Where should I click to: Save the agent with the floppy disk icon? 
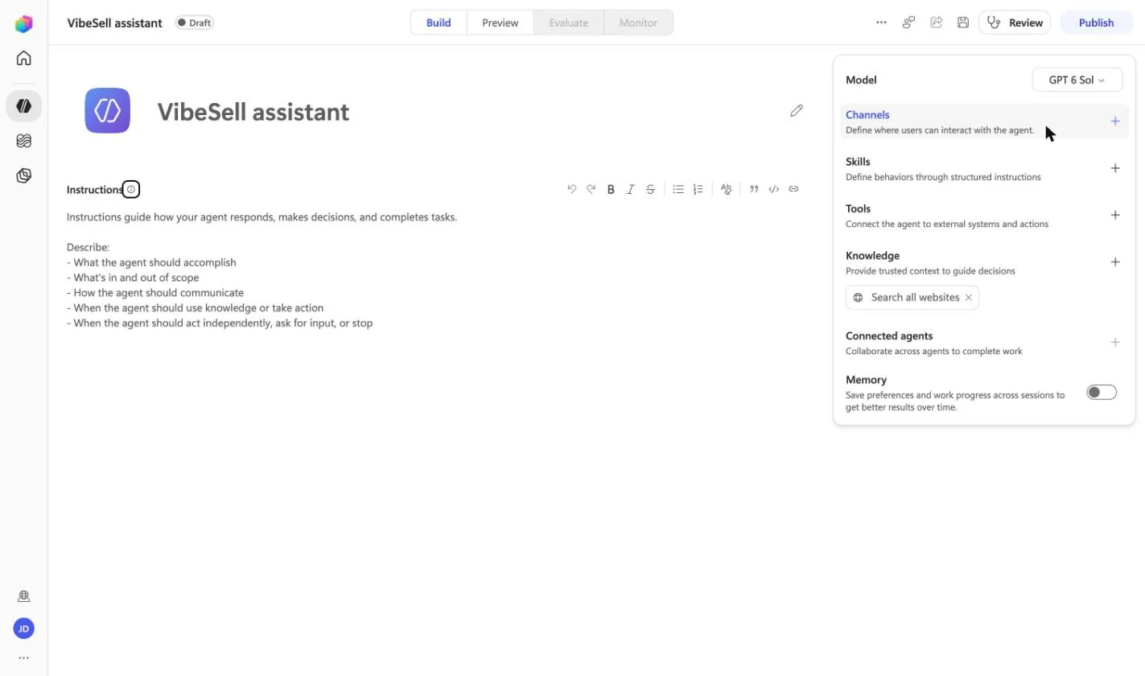[963, 23]
